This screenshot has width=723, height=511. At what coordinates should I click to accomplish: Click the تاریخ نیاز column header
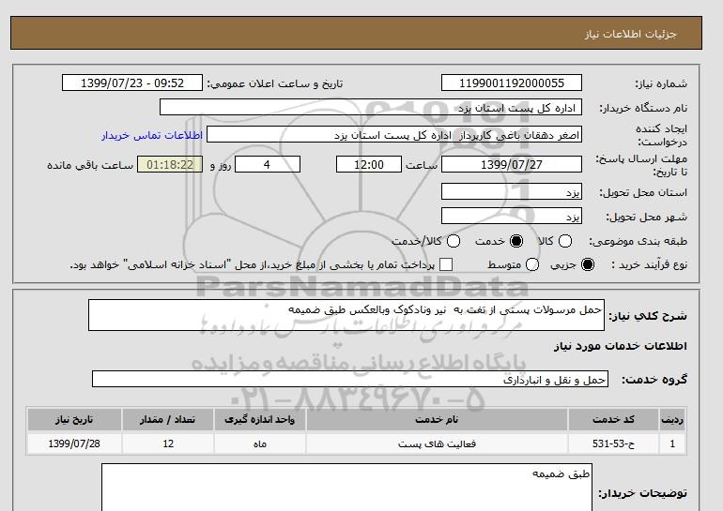tap(74, 419)
